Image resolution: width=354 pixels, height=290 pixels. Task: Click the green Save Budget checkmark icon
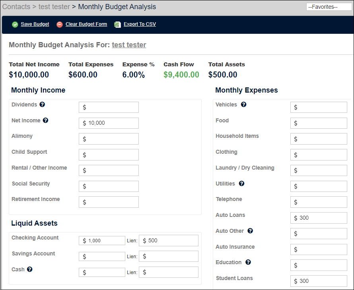(15, 24)
